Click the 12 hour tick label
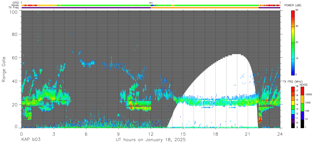This screenshot has height=145, width=315. coord(151,134)
